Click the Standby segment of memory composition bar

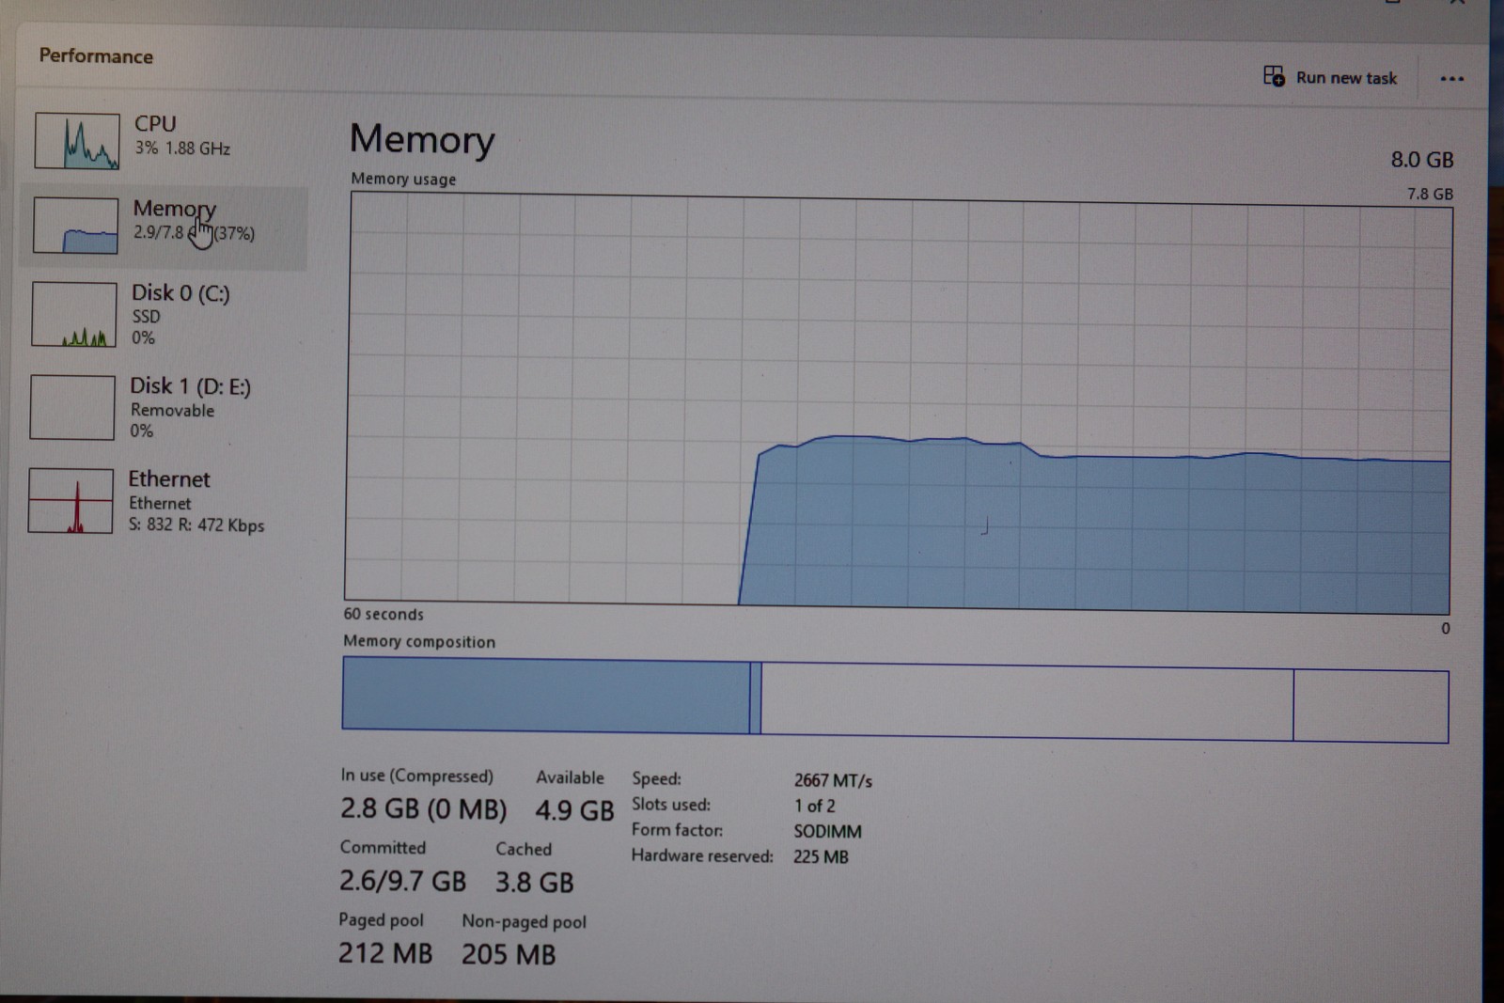click(1026, 701)
